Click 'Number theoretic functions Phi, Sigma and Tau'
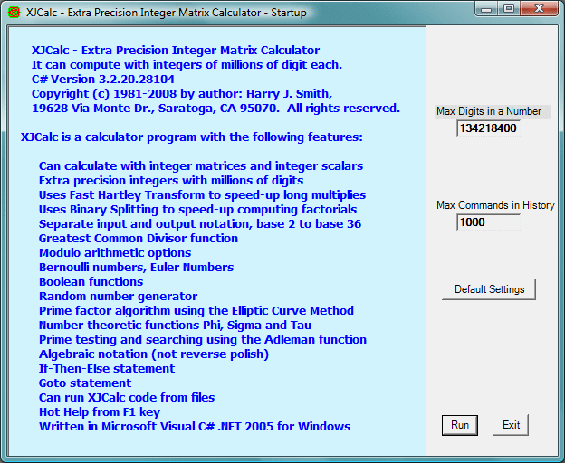The image size is (565, 463). point(175,326)
